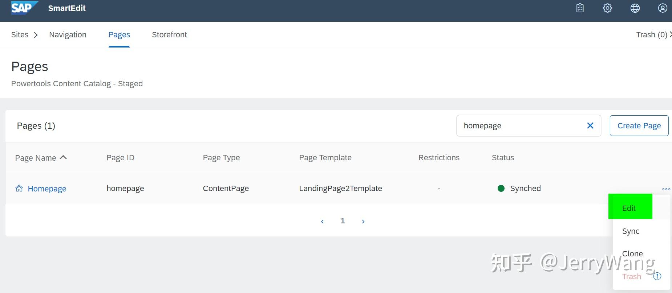Clear the homepage search text
Viewport: 672px width, 293px height.
point(590,125)
